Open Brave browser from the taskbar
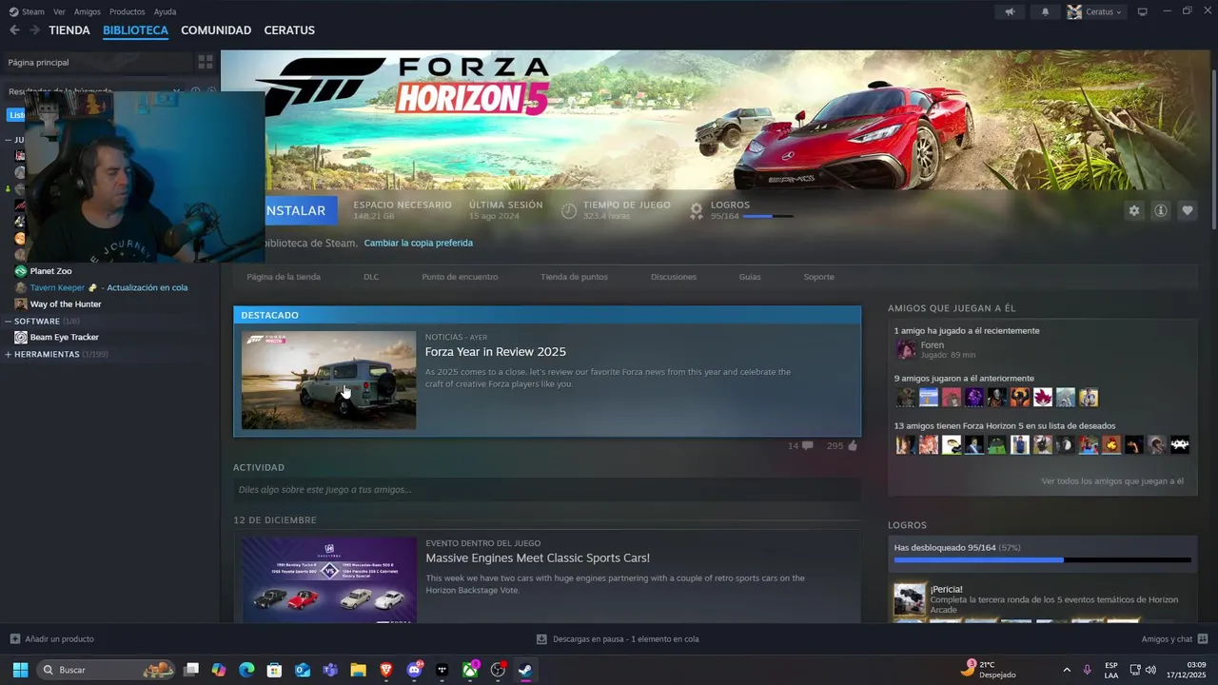The image size is (1218, 685). coord(385,670)
